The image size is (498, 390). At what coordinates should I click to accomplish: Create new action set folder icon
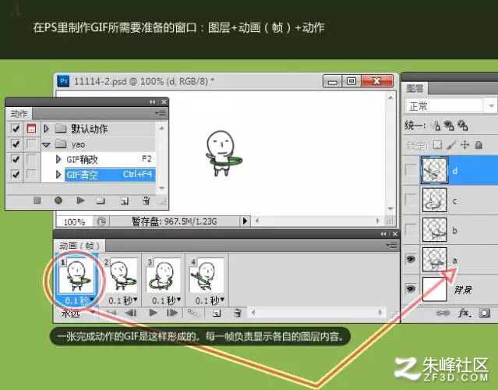point(101,200)
